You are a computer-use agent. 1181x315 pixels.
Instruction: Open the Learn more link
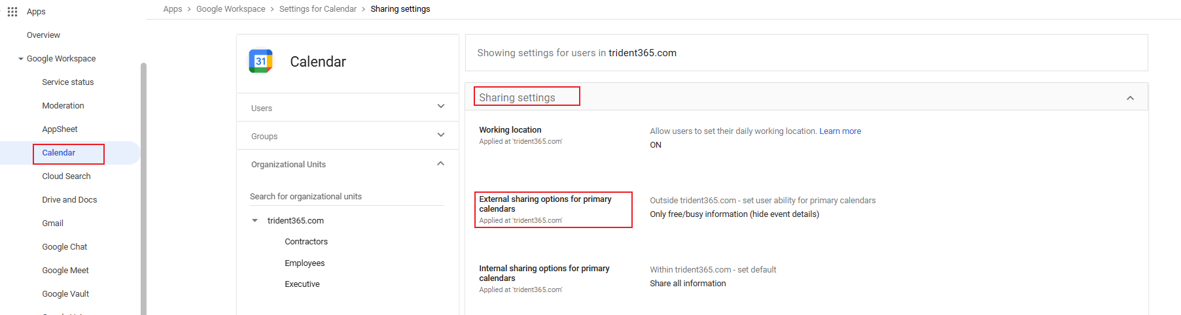click(840, 131)
